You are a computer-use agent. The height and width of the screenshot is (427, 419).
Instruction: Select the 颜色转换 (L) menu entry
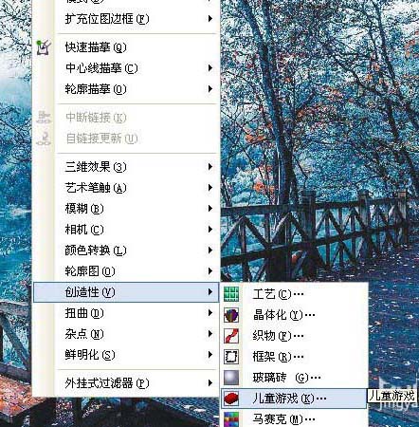(x=126, y=251)
